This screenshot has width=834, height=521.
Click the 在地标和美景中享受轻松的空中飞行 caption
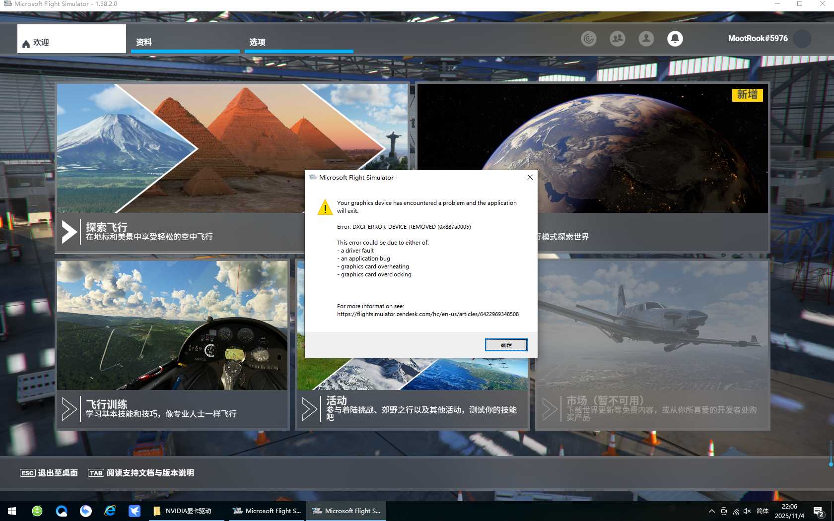click(x=149, y=237)
